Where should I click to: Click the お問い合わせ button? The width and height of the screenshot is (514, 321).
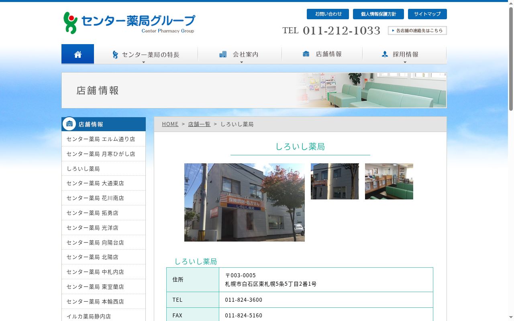[x=328, y=14]
